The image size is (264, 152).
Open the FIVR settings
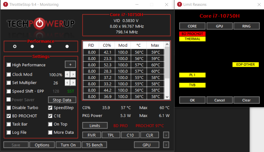(x=92, y=135)
